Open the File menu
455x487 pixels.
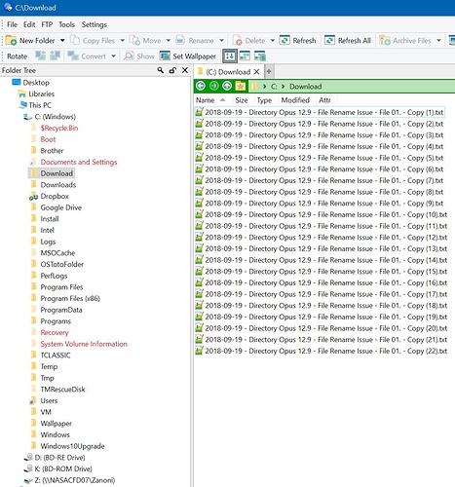12,24
